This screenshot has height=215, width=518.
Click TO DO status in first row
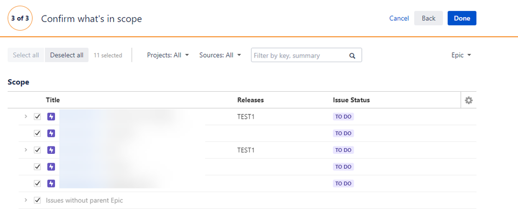click(343, 117)
